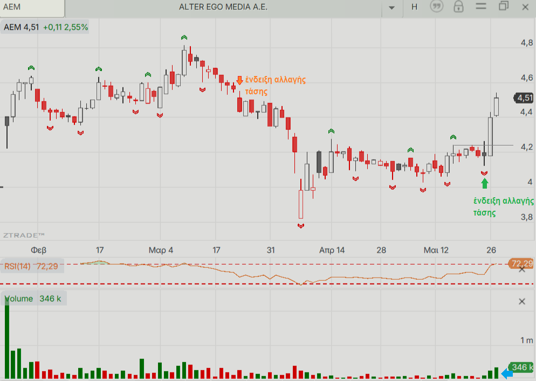The width and height of the screenshot is (536, 381).
Task: Close the chart window with the X
Action: 525,7
